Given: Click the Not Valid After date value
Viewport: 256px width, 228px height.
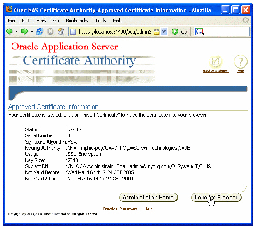Looking at the screenshot, I should 100,179.
